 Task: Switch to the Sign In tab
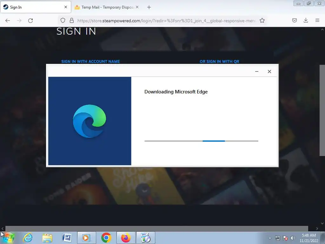pos(36,7)
